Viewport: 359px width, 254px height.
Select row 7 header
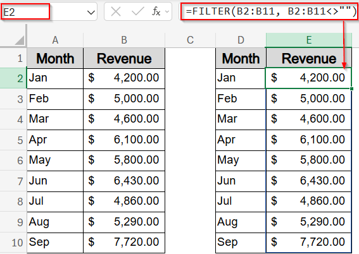pyautogui.click(x=13, y=181)
